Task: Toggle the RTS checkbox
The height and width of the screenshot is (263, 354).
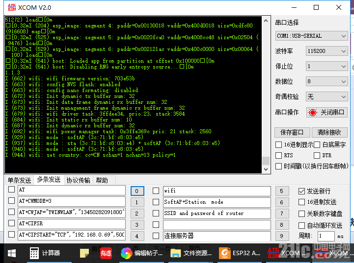Action: (278, 155)
